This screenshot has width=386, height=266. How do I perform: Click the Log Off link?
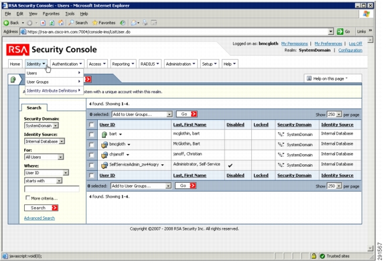tap(355, 44)
